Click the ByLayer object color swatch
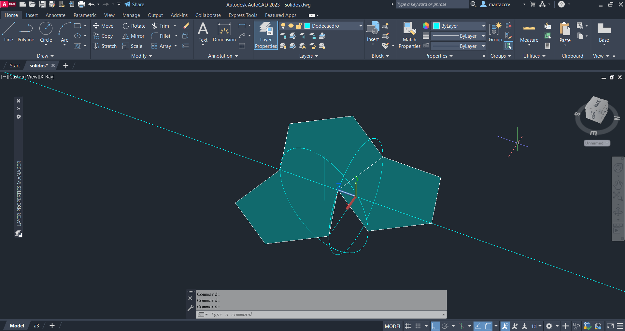The width and height of the screenshot is (625, 331). (x=436, y=26)
